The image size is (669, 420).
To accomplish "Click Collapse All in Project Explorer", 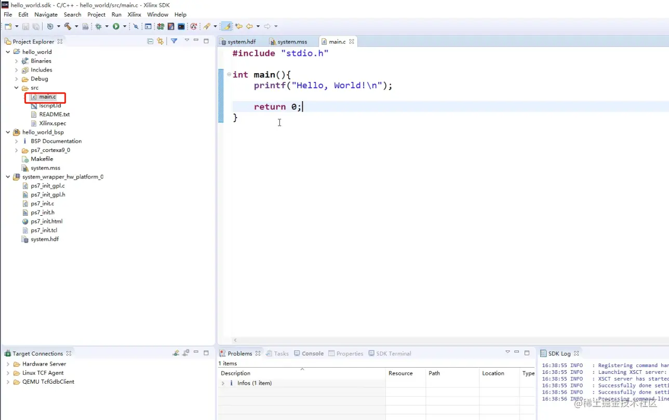I will pyautogui.click(x=150, y=41).
